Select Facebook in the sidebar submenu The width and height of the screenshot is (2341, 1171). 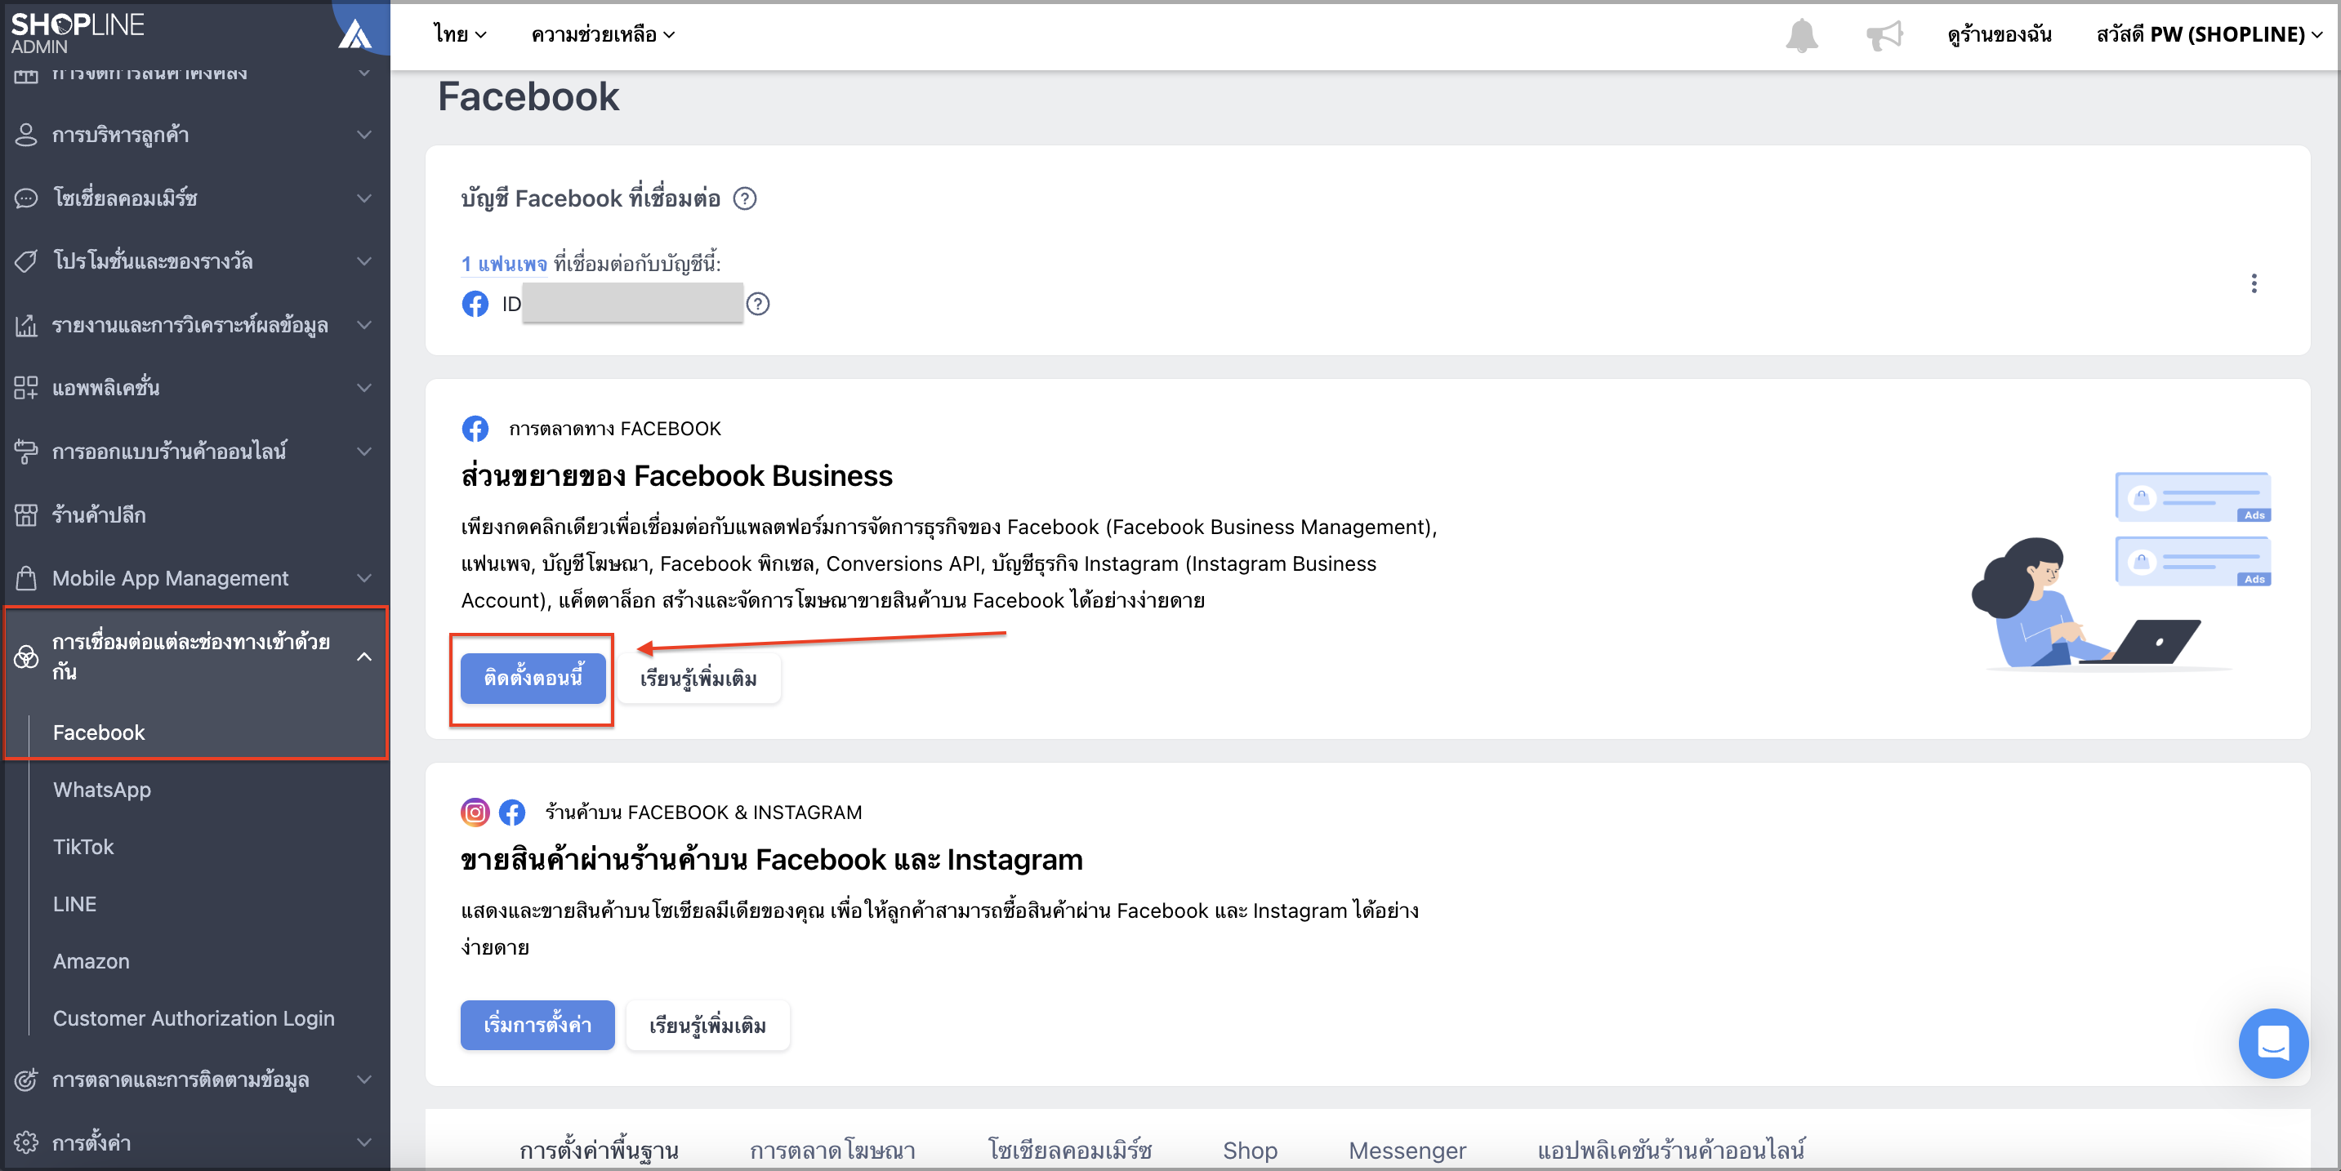[99, 732]
